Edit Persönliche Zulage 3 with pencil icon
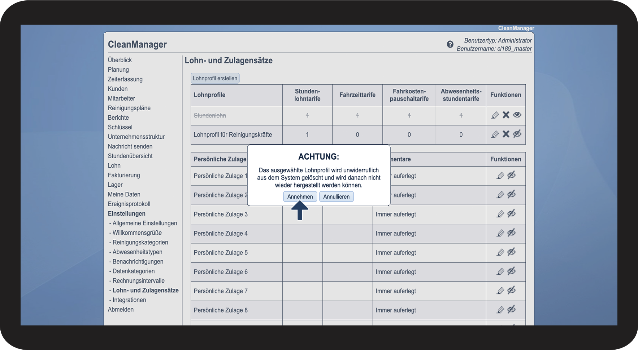Screen dimensions: 638x350 click(x=500, y=214)
